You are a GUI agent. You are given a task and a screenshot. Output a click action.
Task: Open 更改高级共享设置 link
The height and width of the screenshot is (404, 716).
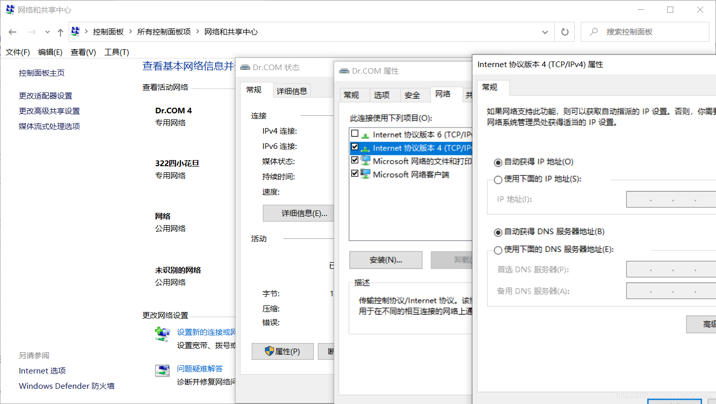point(49,111)
